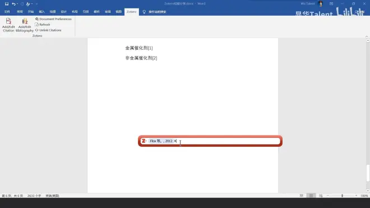Click the word count in status bar
Screen dimensions: 370x208
[34, 196]
